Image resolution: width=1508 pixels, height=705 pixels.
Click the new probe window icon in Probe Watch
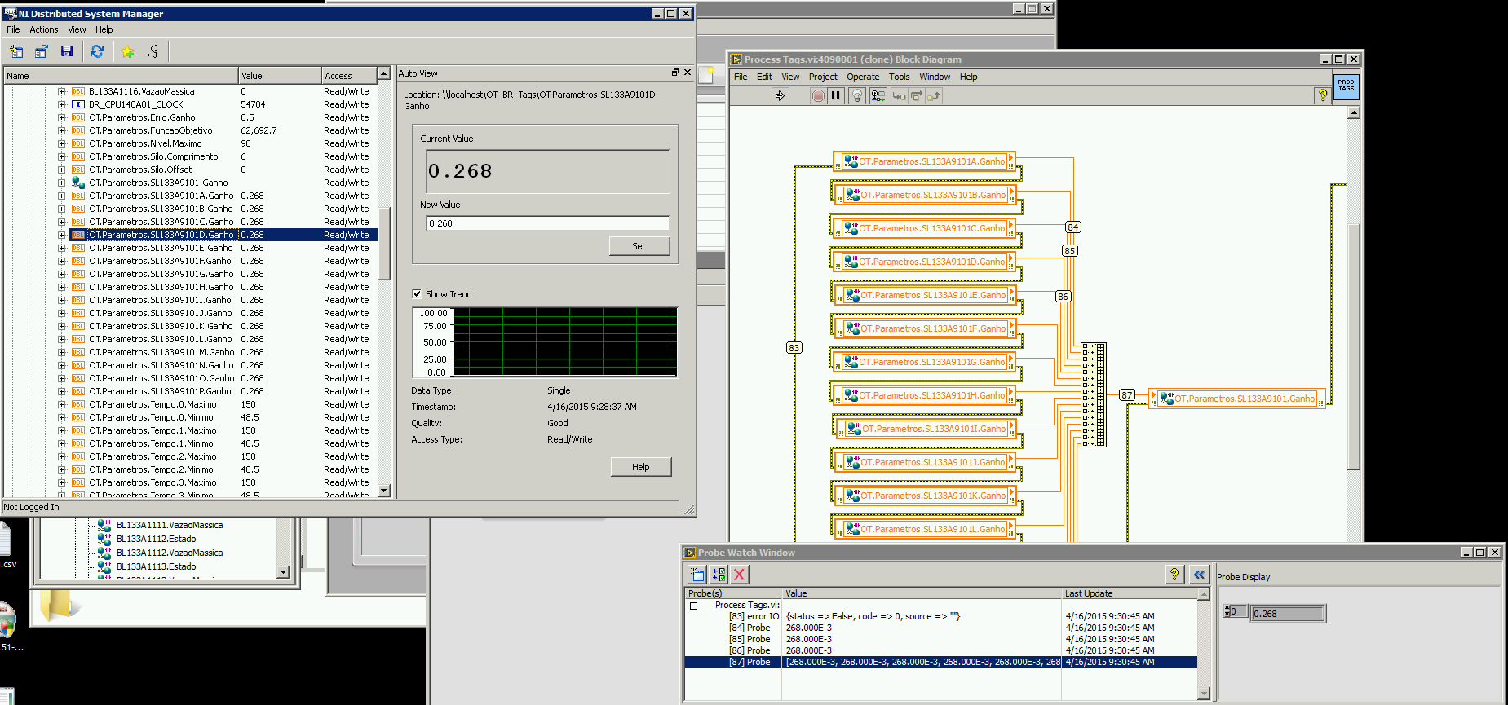[x=697, y=574]
